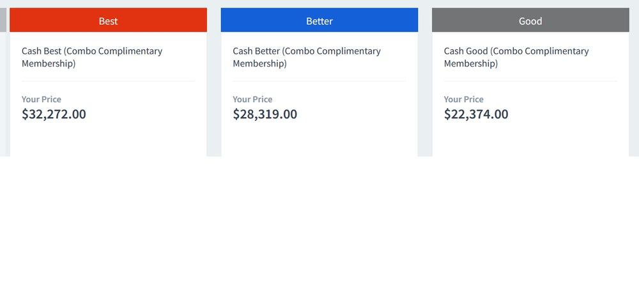The image size is (639, 300).
Task: Click the divider line in Best card
Action: 108,81
